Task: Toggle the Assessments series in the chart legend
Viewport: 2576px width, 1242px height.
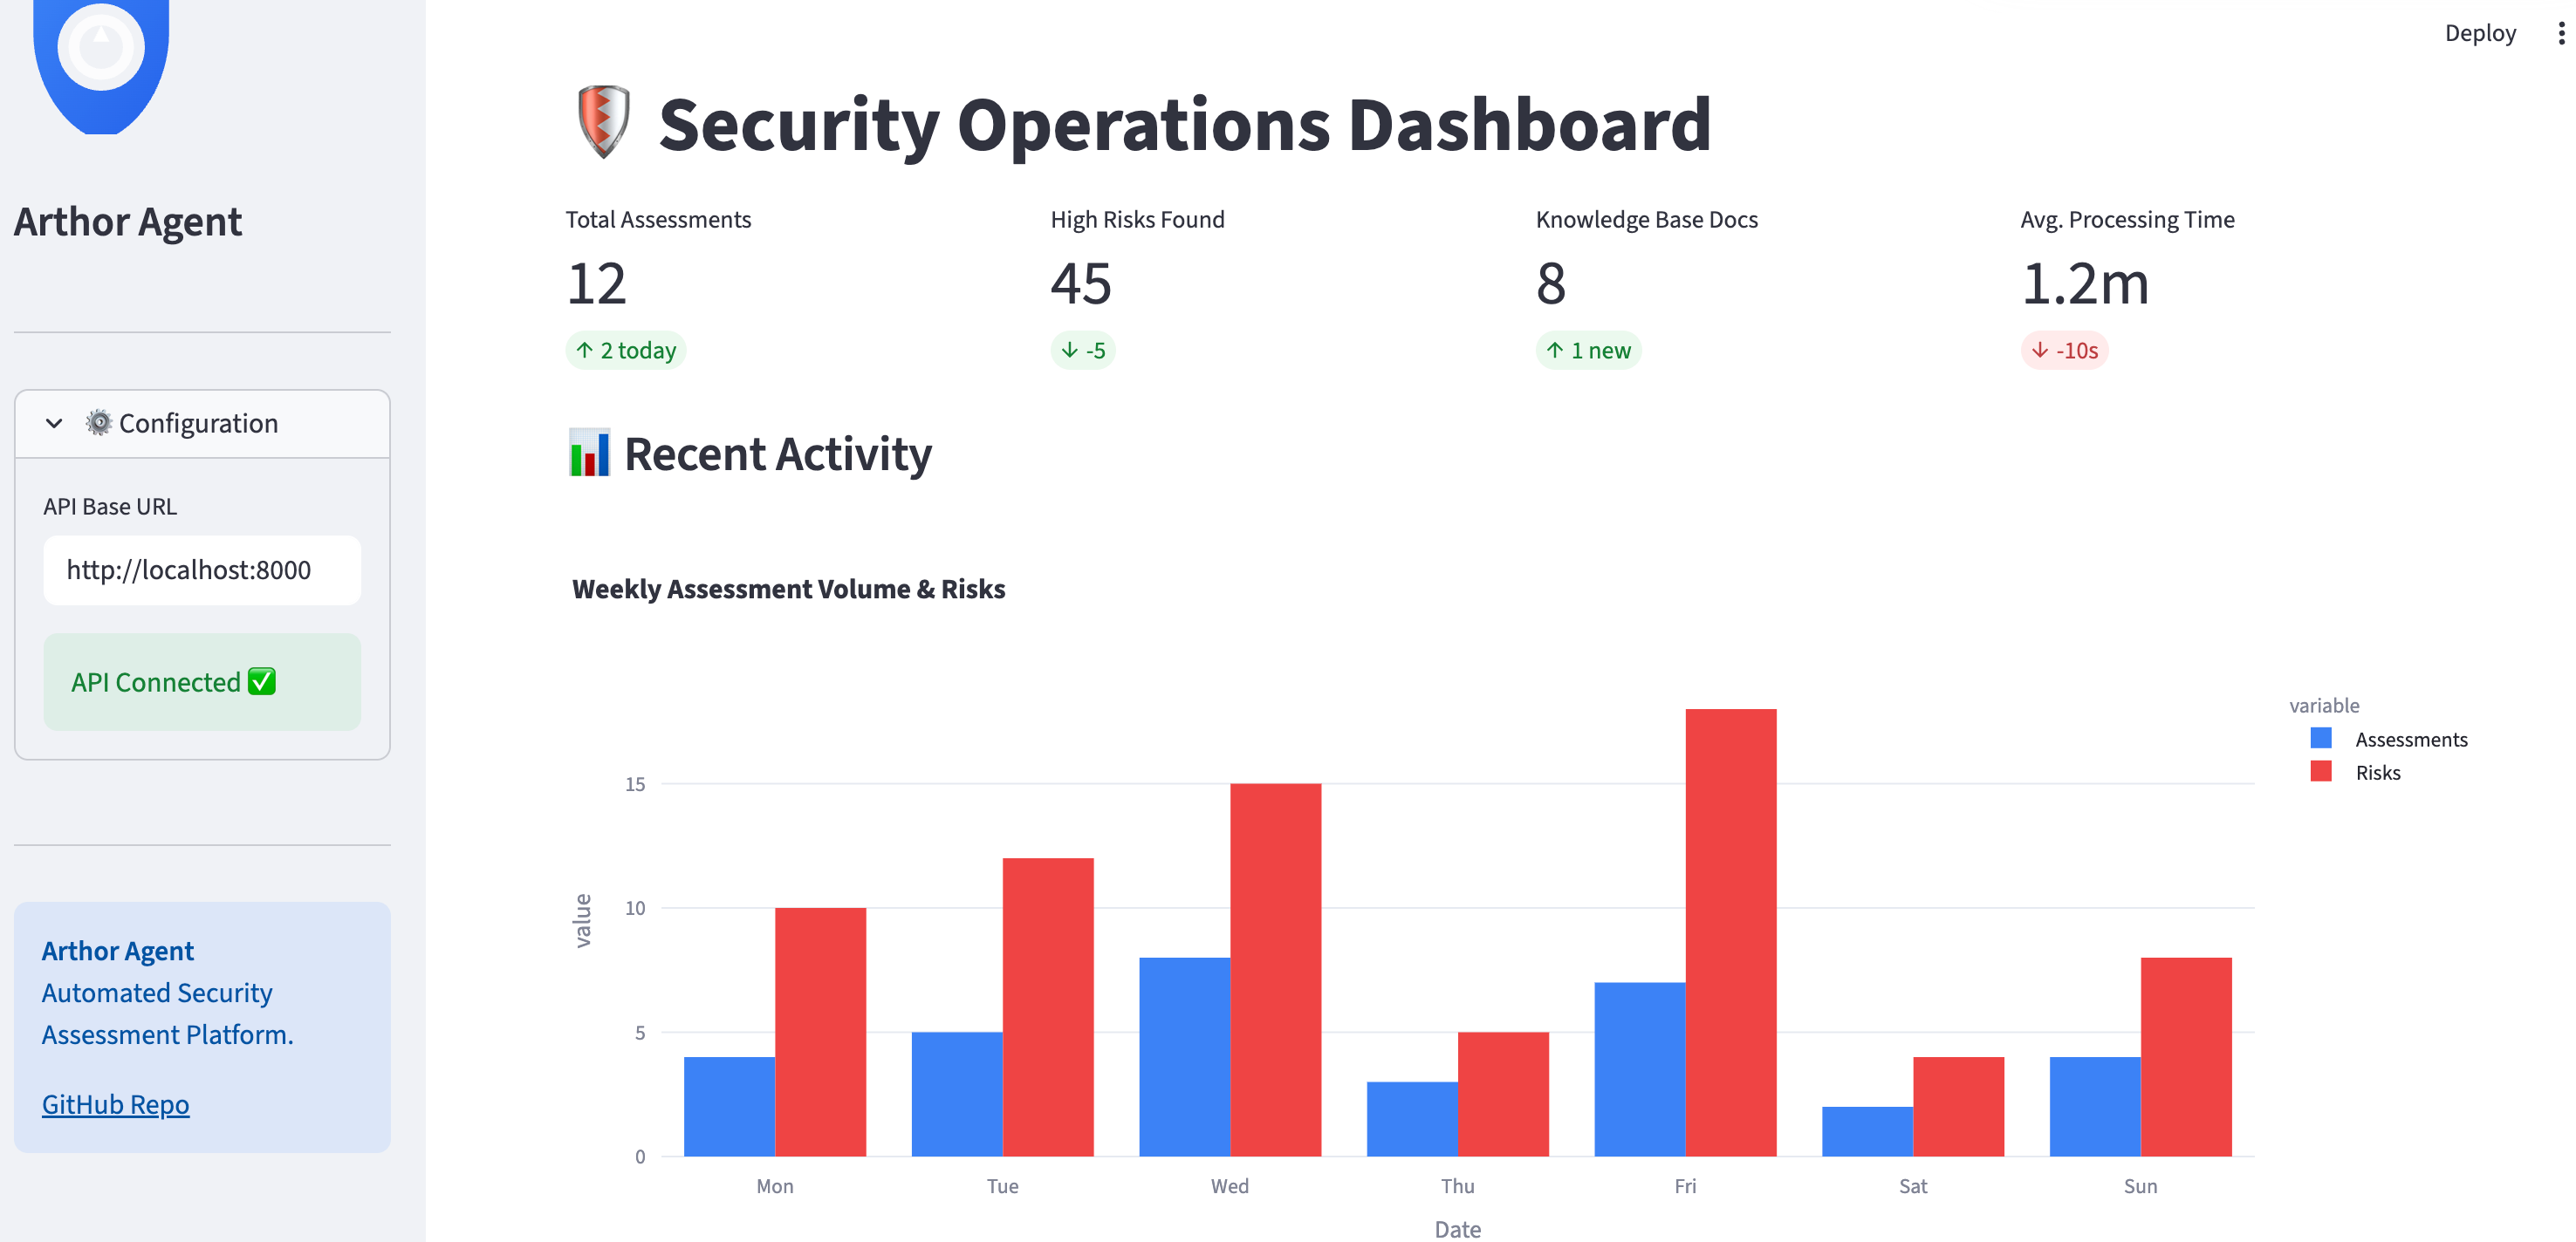Action: (2407, 739)
